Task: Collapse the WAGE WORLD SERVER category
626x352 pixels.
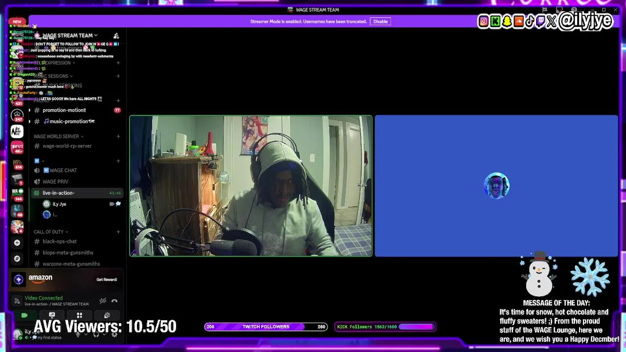Action: (x=58, y=136)
